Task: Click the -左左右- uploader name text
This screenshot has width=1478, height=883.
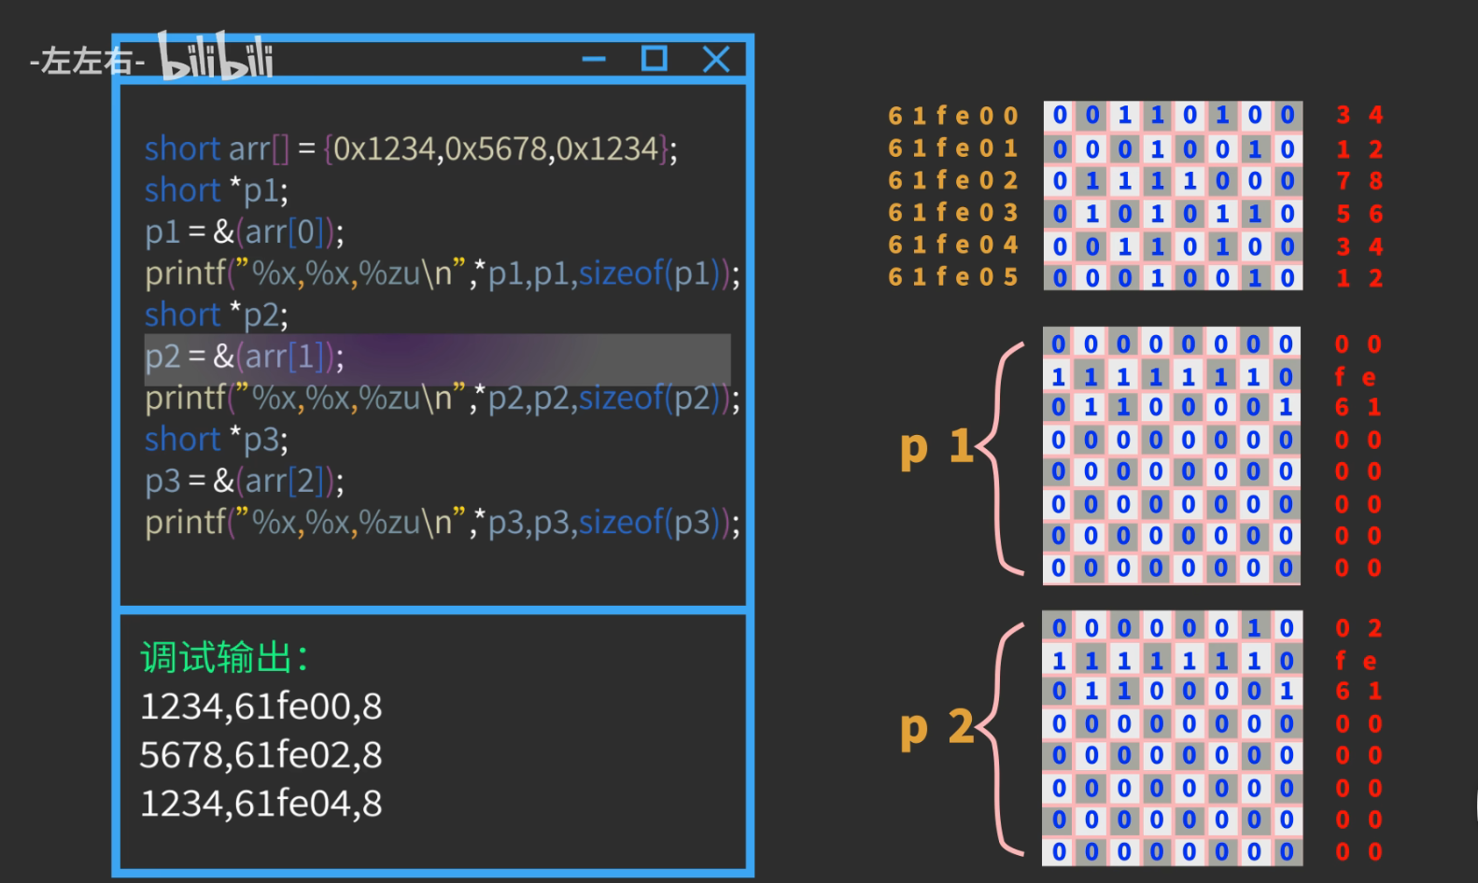Action: tap(87, 62)
